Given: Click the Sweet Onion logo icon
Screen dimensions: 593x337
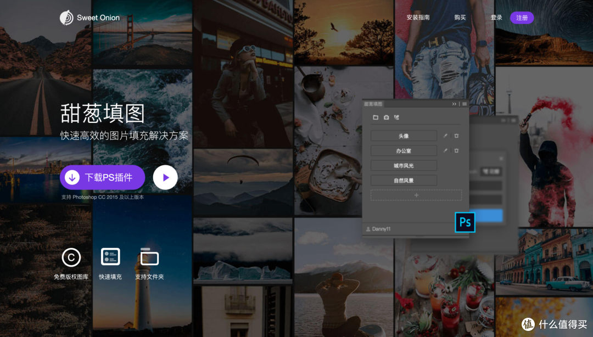Looking at the screenshot, I should coord(66,18).
